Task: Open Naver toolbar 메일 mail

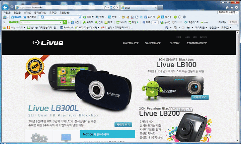Action: (133, 22)
